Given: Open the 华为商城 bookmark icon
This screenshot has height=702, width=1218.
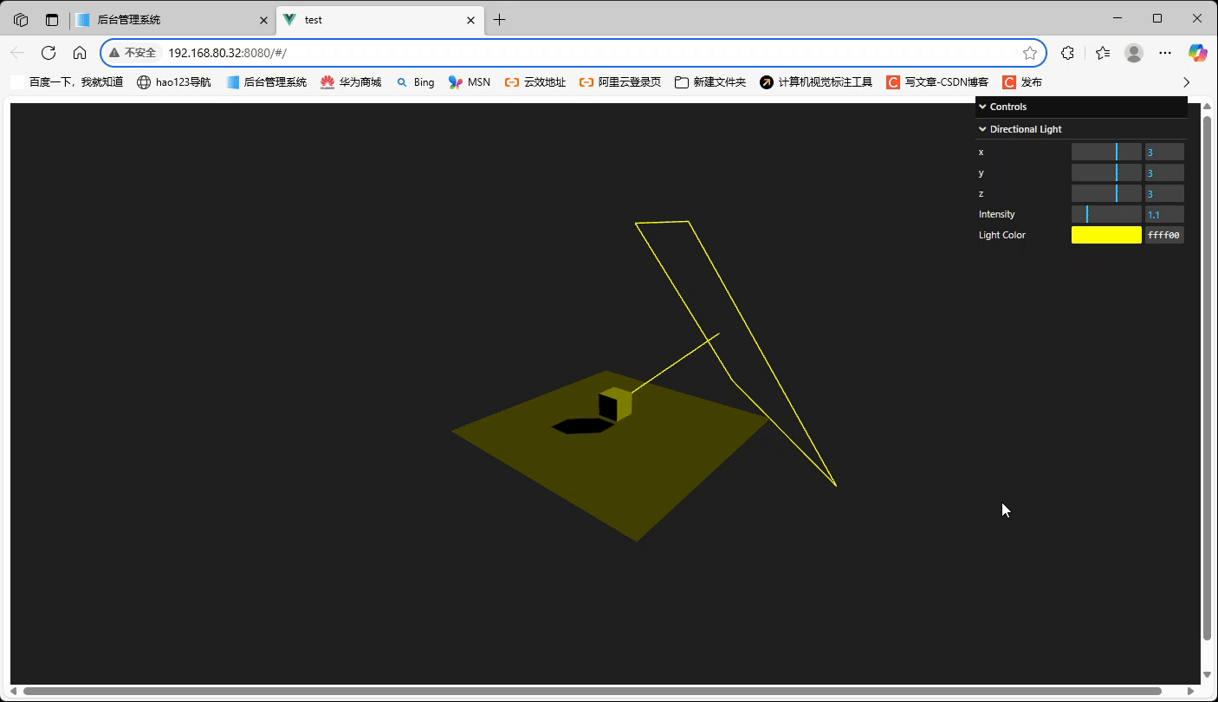Looking at the screenshot, I should [327, 81].
